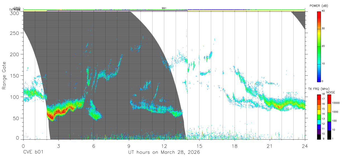Click the CPID label at top left
This screenshot has height=158, width=343.
[x=17, y=8]
